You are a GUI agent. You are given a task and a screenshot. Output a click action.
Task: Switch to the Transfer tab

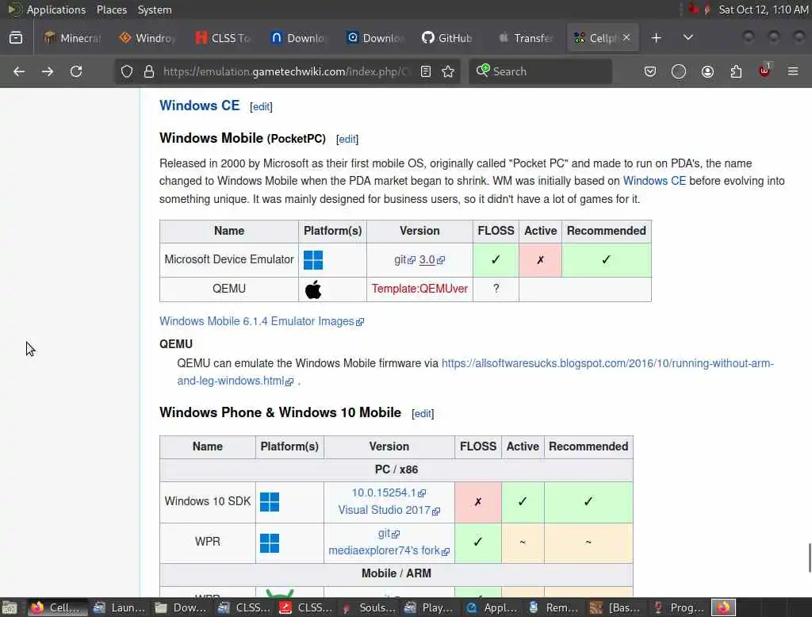pos(527,38)
